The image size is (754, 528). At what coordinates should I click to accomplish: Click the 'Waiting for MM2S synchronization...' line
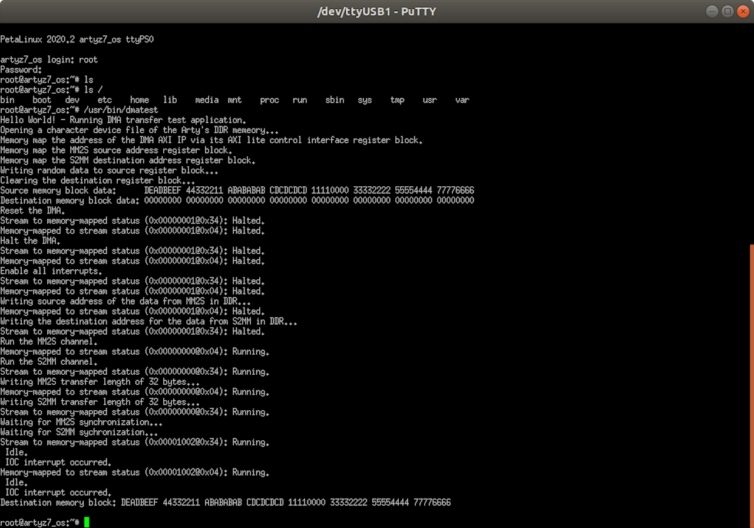81,422
